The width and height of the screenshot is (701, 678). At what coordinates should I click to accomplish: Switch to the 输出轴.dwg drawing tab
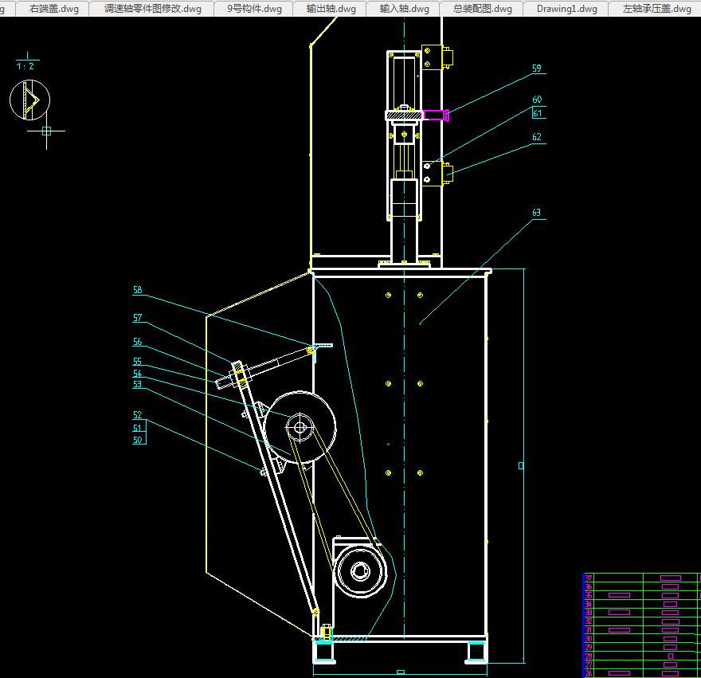(331, 9)
